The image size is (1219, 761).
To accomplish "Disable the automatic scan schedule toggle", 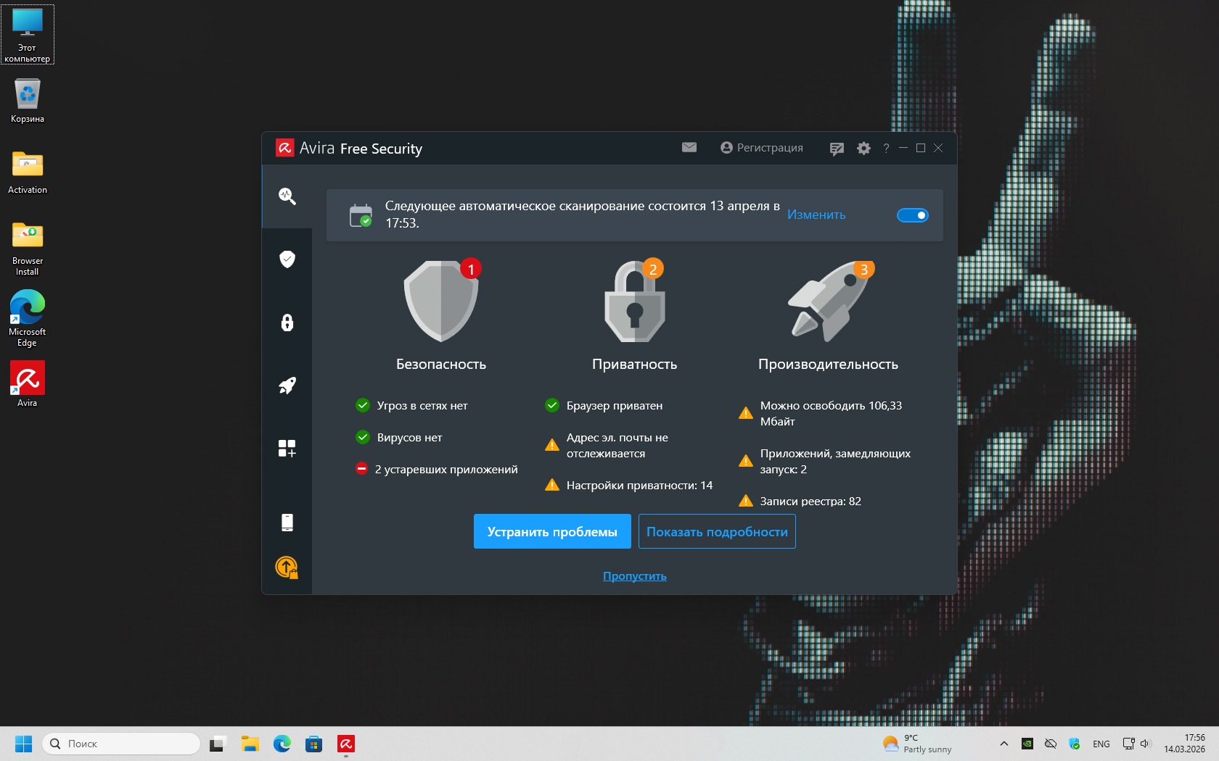I will (x=913, y=215).
